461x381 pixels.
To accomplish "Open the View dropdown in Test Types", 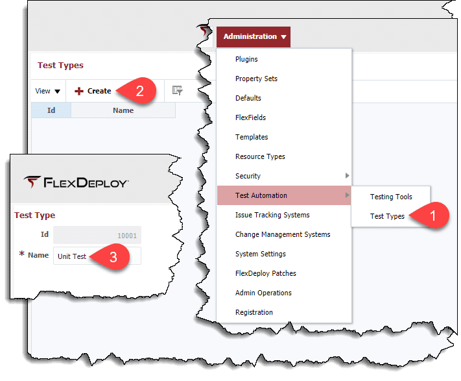I will coord(47,91).
